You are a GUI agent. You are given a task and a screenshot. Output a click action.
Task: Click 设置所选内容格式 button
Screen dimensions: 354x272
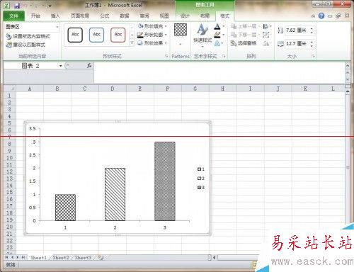(28, 36)
